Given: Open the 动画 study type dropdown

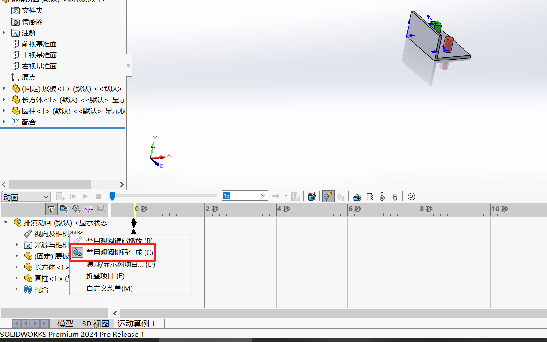Looking at the screenshot, I should 26,197.
